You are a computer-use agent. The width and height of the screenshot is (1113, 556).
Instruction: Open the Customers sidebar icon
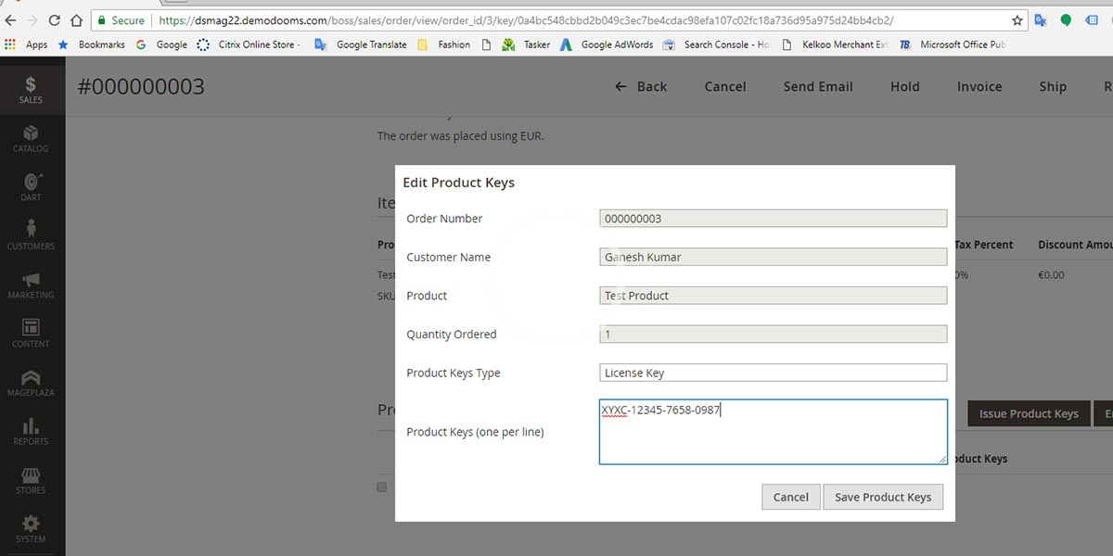(31, 235)
